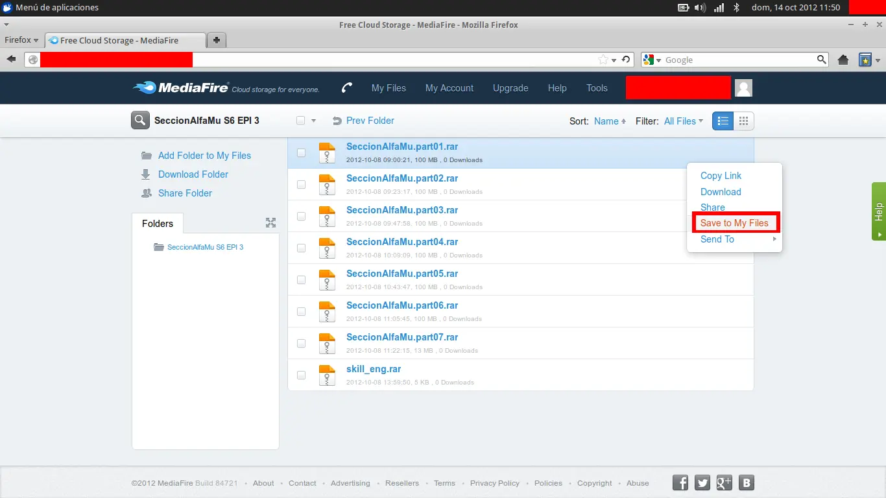Go to the Firefox home page icon
The height and width of the screenshot is (498, 886).
843,60
